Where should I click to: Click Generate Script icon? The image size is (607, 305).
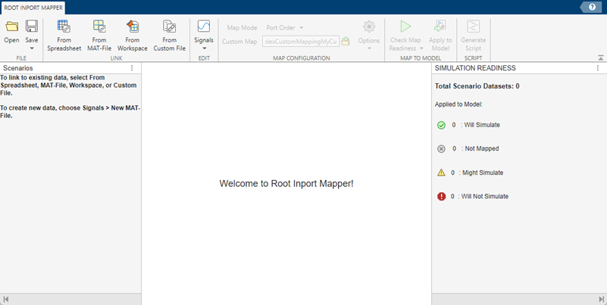pyautogui.click(x=474, y=27)
